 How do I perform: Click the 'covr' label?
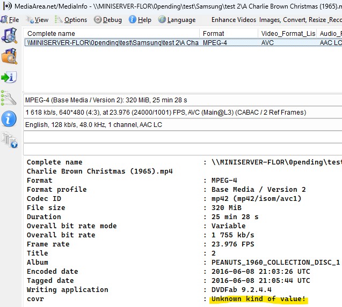35,299
